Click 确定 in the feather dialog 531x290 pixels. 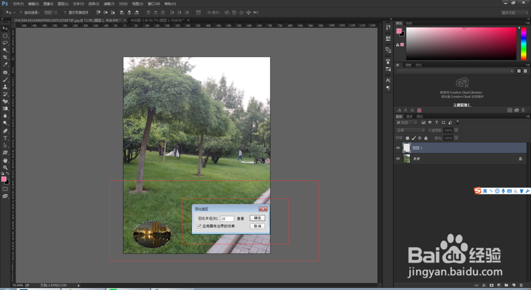258,218
